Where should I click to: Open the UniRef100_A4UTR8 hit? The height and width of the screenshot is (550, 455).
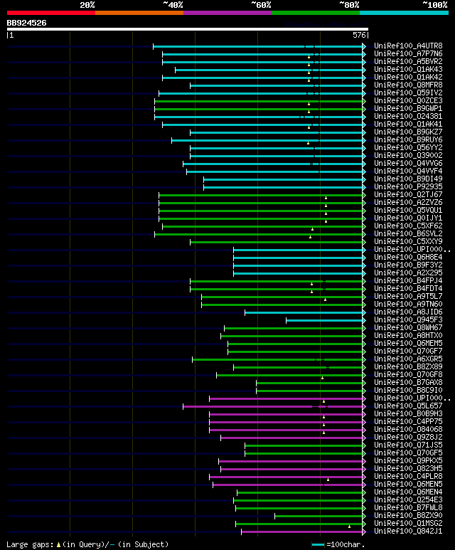[x=408, y=46]
